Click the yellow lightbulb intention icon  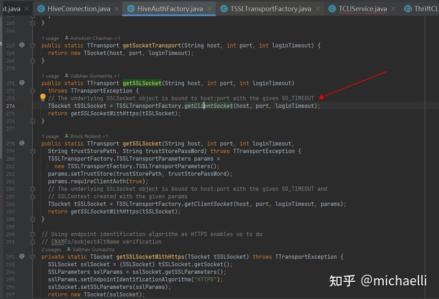[x=43, y=97]
